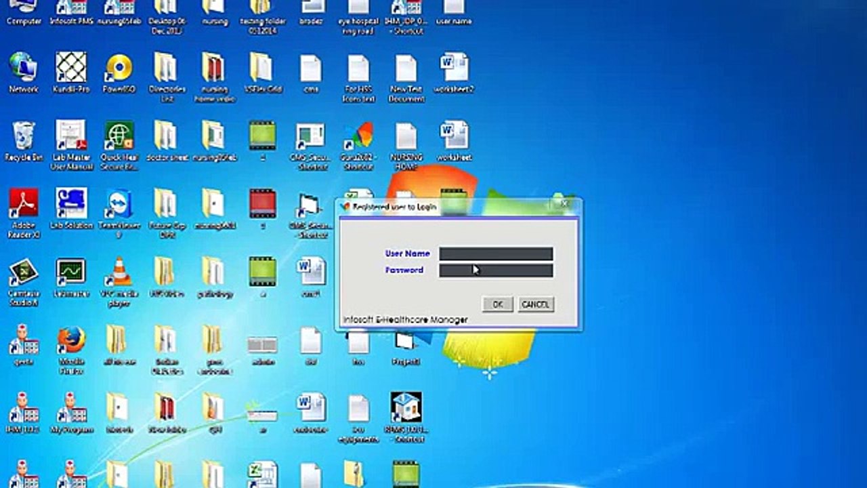
Task: Select the Infosoft PMS shortcut icon
Action: pyautogui.click(x=71, y=12)
